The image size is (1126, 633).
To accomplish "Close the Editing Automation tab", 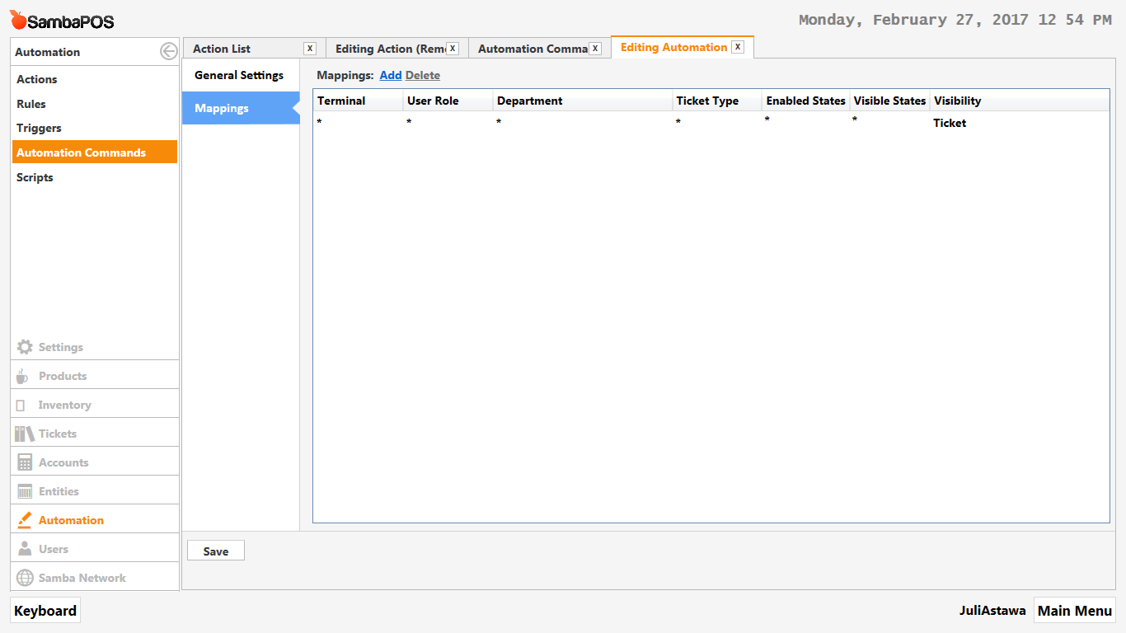I will (x=738, y=47).
